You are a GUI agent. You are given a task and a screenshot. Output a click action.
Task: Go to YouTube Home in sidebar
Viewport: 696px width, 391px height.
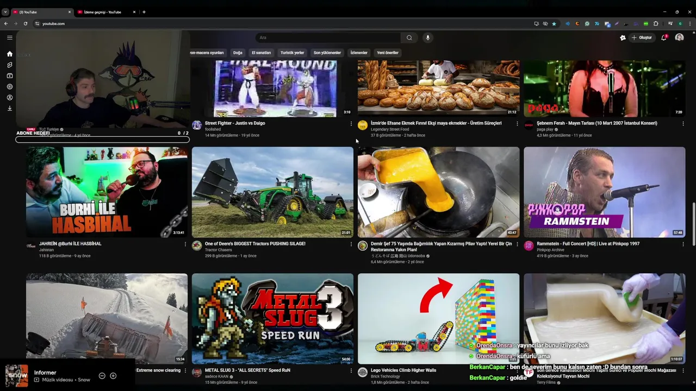[x=10, y=54]
